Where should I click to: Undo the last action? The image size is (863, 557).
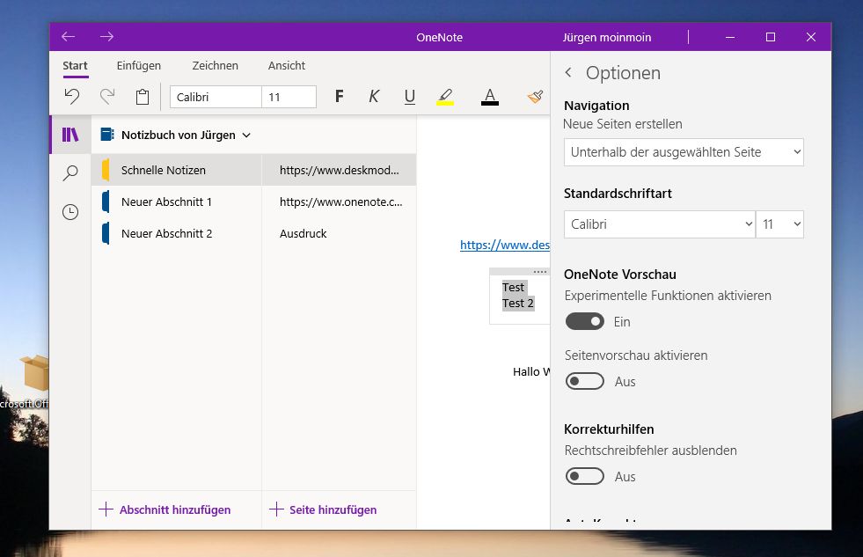point(72,96)
